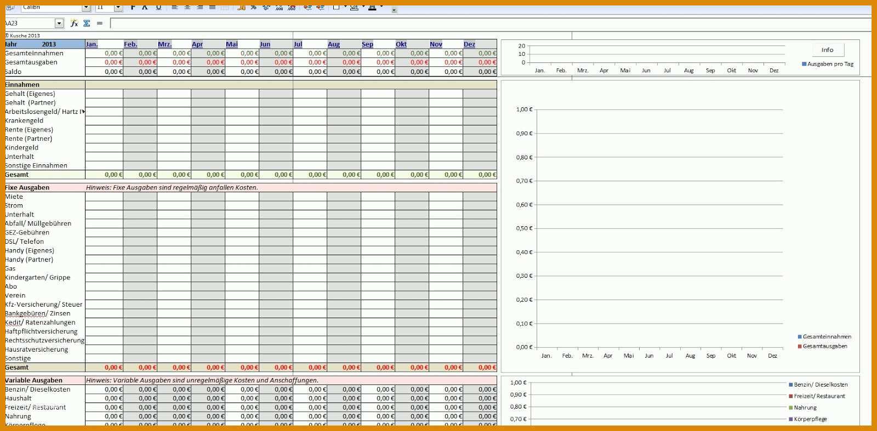Select the 'Saldo' row label
The height and width of the screenshot is (431, 877).
(13, 71)
